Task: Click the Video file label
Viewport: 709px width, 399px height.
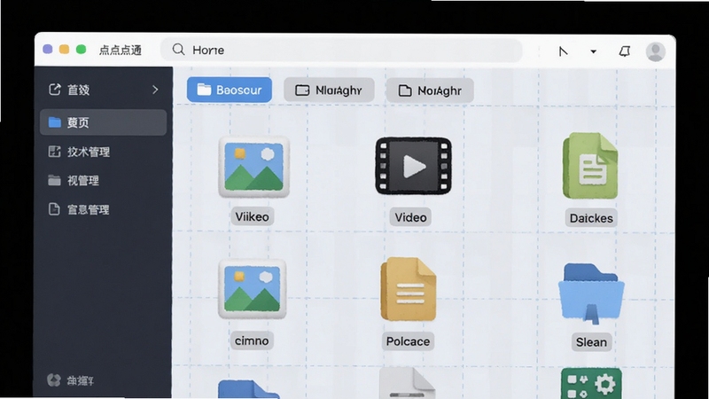Action: click(410, 217)
